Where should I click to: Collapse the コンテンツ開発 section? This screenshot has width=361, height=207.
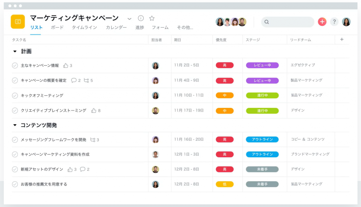coord(15,125)
